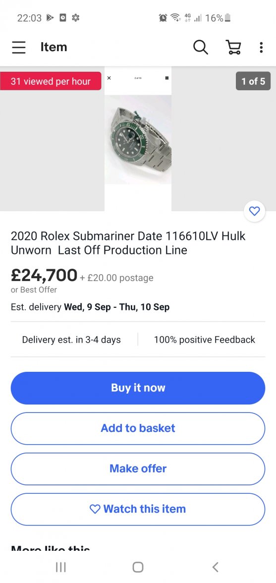This screenshot has height=583, width=276.
Task: Tap the Android home button
Action: (x=138, y=567)
